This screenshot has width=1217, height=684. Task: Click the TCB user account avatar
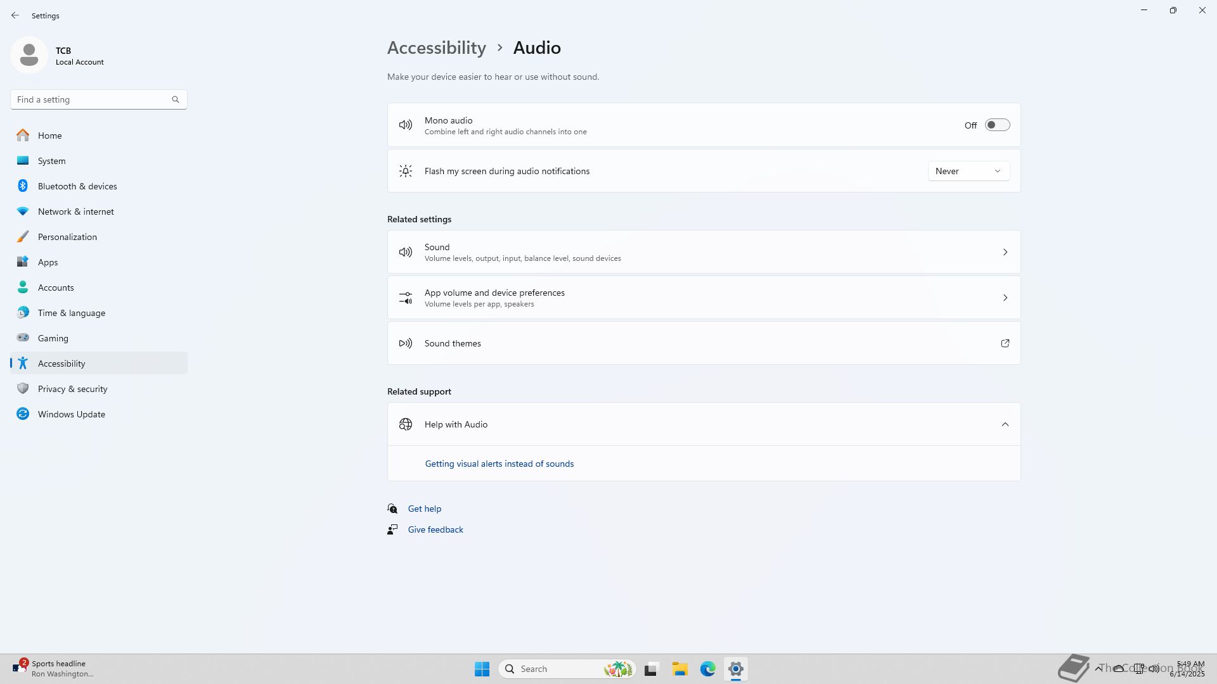click(29, 56)
